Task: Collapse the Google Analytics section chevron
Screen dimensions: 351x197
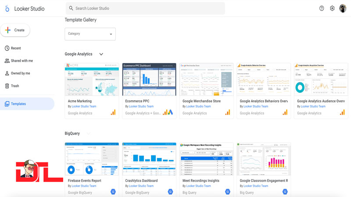Action: point(101,54)
